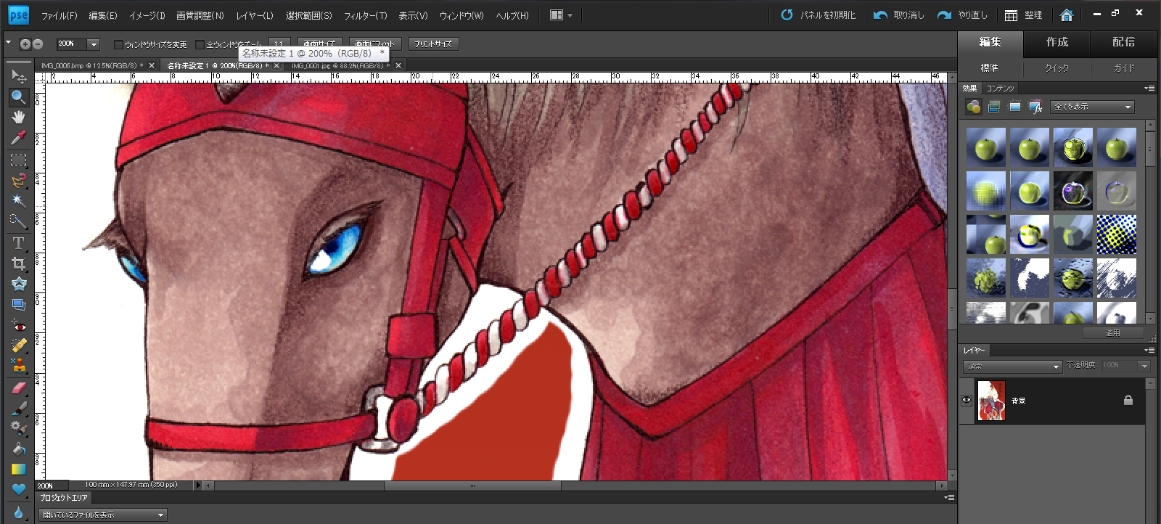Select the Quick Selection tool
This screenshot has height=524, width=1161.
[19, 221]
